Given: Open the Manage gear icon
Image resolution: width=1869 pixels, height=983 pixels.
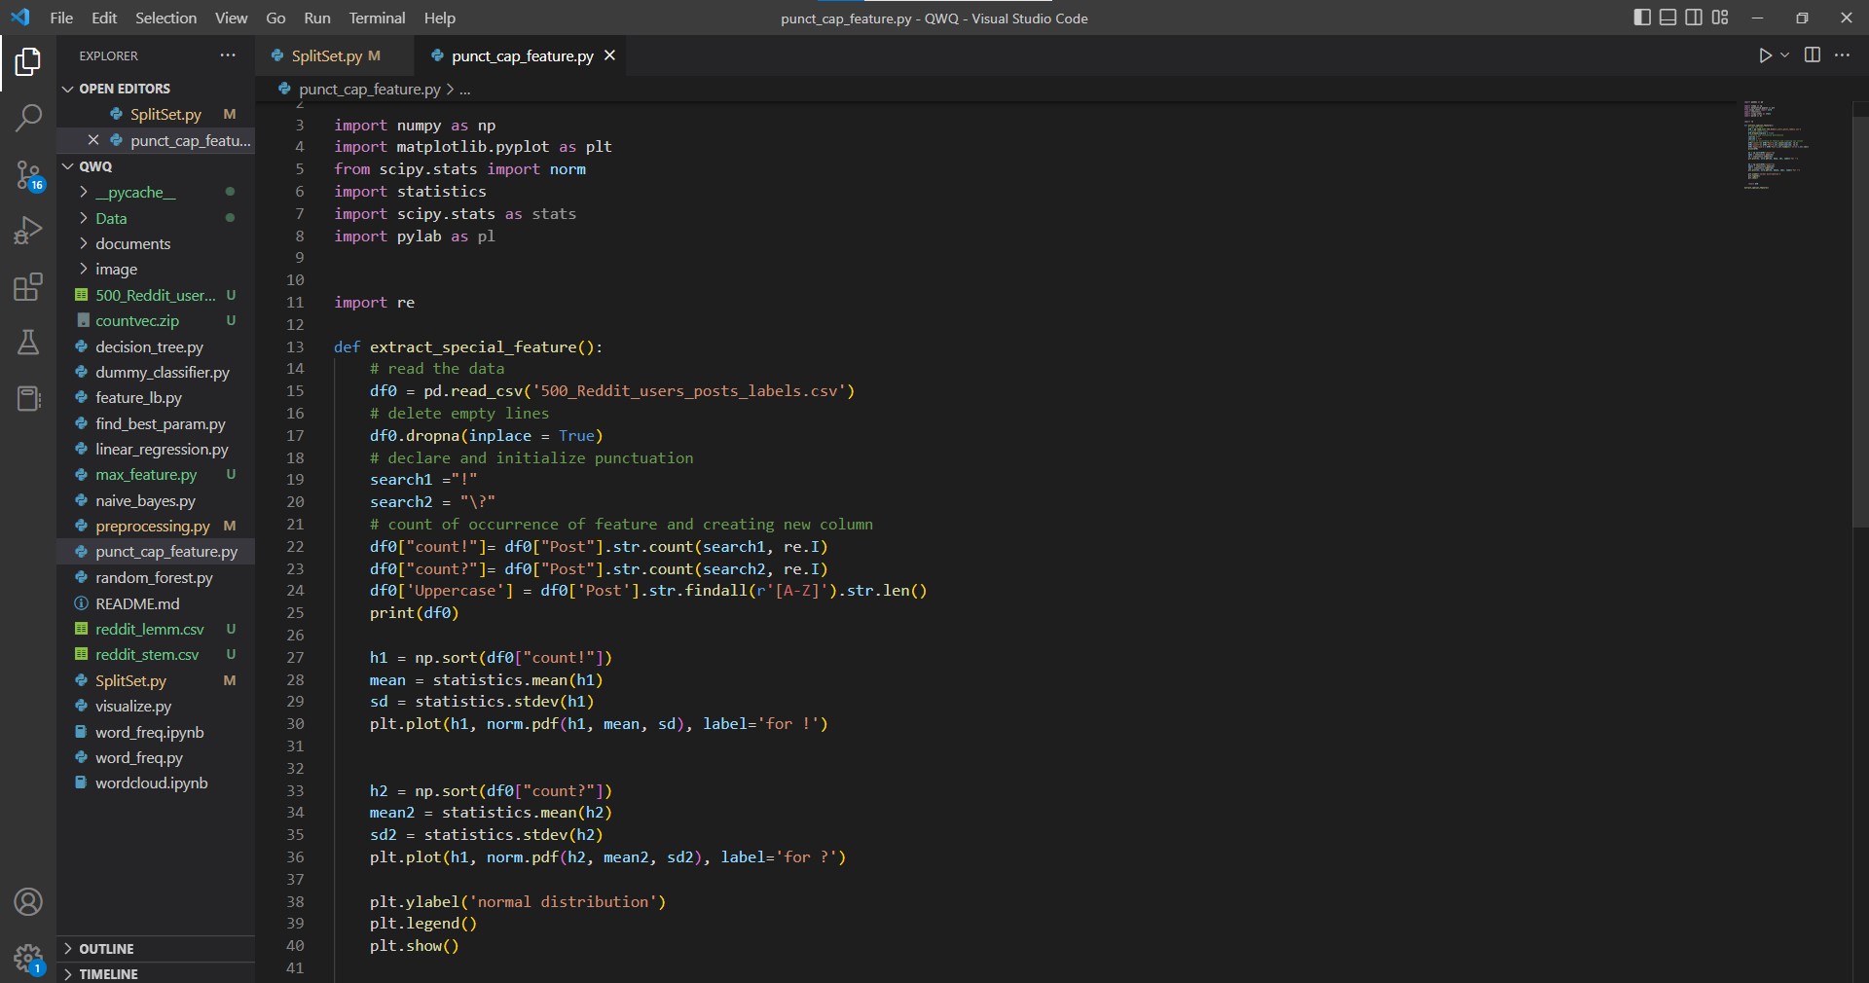Looking at the screenshot, I should 28,959.
